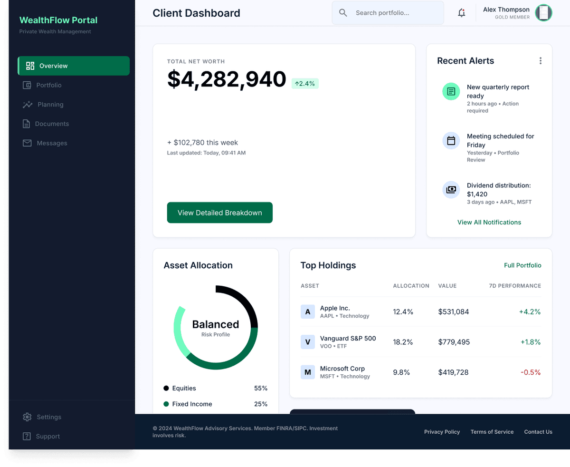Open Settings in the sidebar
The image size is (570, 467).
[x=74, y=417]
